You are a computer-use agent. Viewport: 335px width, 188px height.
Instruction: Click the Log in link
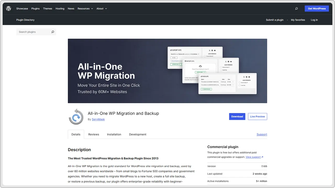pos(314,20)
